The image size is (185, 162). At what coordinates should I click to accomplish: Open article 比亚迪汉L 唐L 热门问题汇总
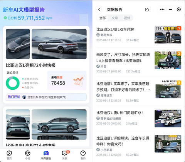point(119,113)
